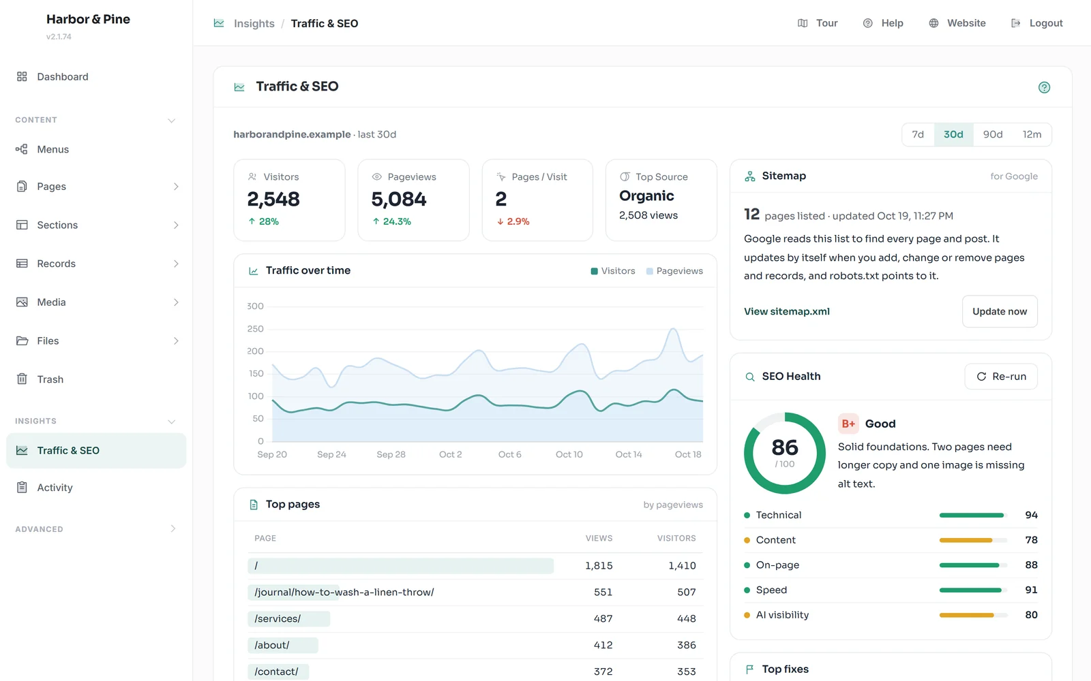Viewport: 1091px width, 681px height.
Task: Toggle the Visitors series in chart legend
Action: point(613,271)
